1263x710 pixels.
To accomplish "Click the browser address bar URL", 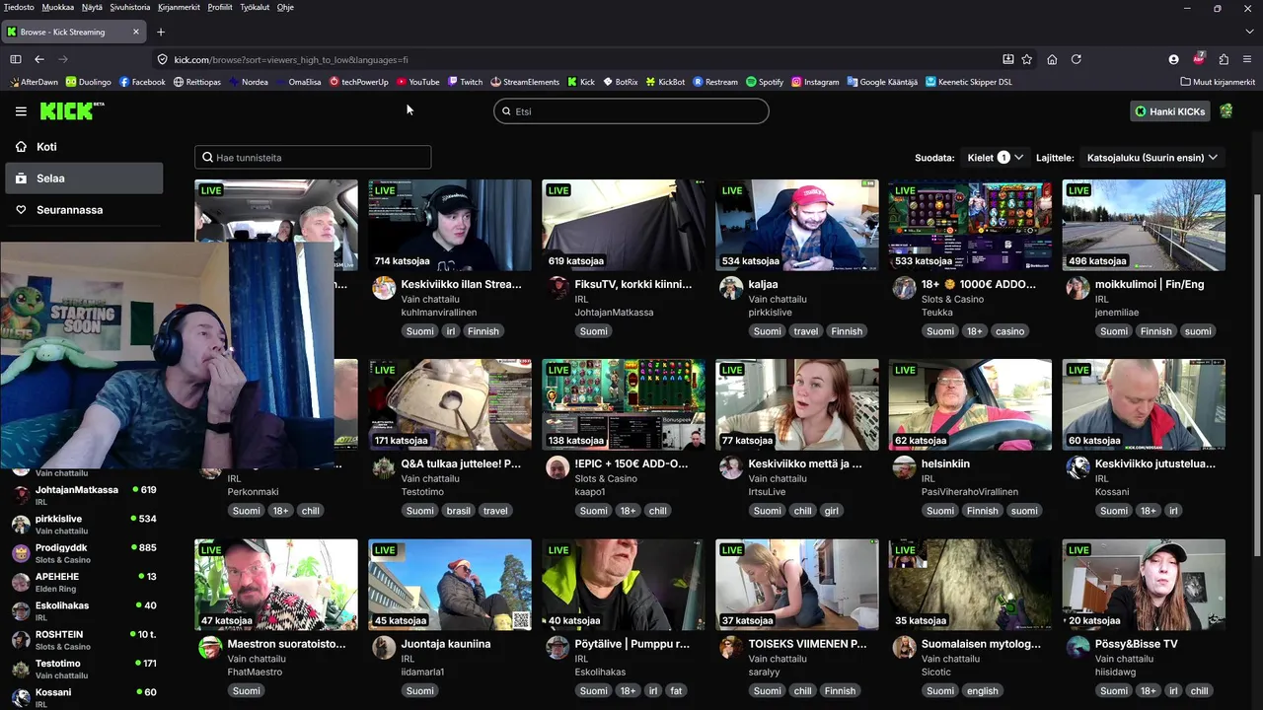I will (291, 59).
